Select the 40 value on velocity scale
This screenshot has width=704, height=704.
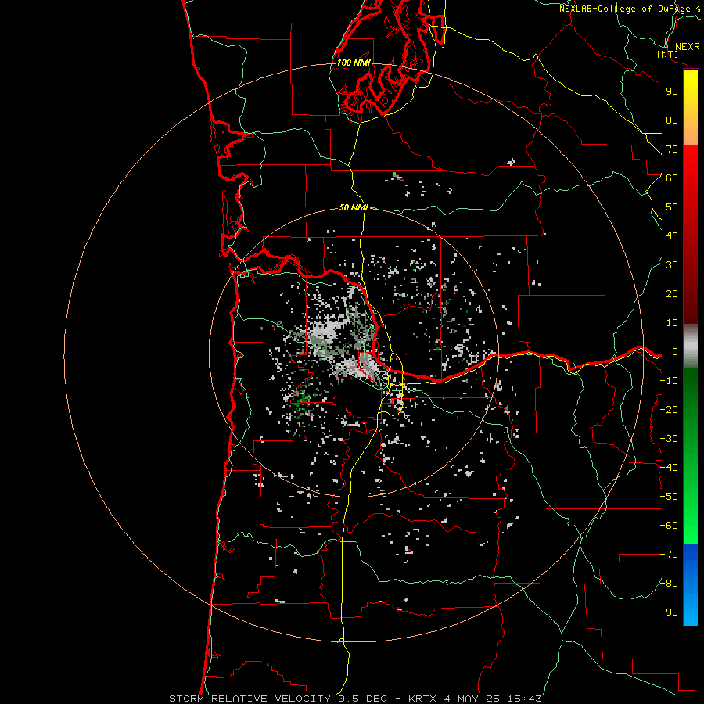pyautogui.click(x=672, y=236)
